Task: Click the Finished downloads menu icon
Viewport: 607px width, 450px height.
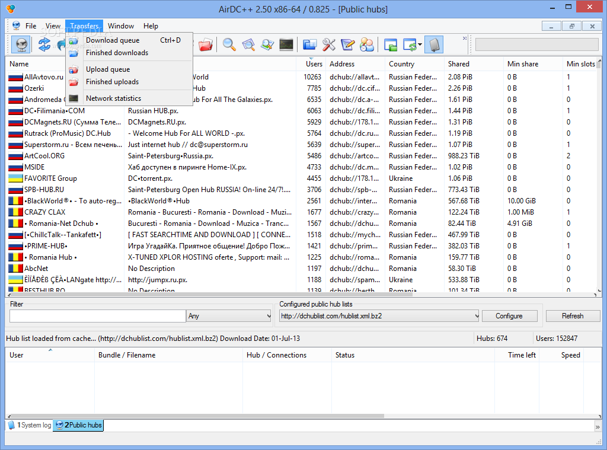Action: click(x=74, y=53)
